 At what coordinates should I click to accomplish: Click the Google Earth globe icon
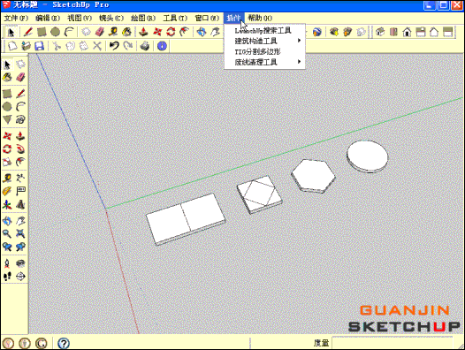point(317,32)
